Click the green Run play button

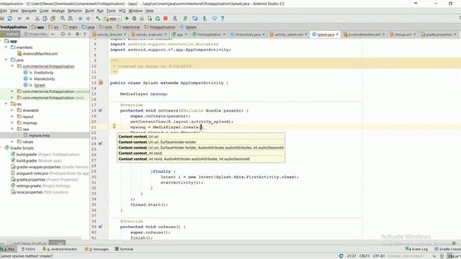tap(127, 19)
